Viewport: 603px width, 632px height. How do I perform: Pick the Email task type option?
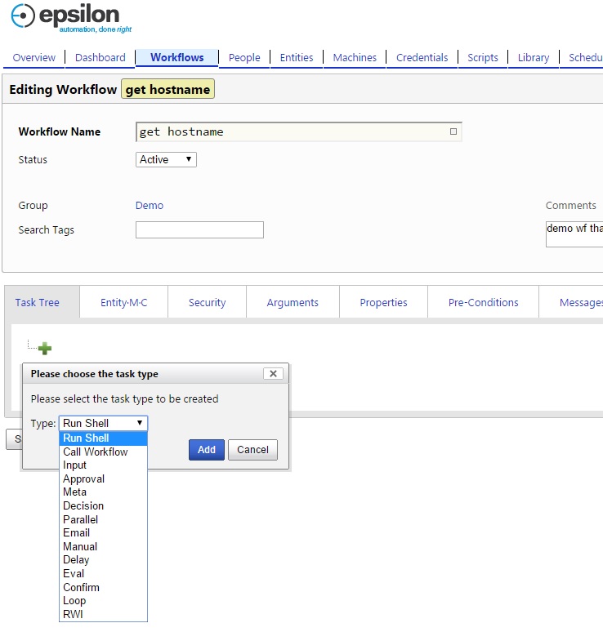coord(76,532)
